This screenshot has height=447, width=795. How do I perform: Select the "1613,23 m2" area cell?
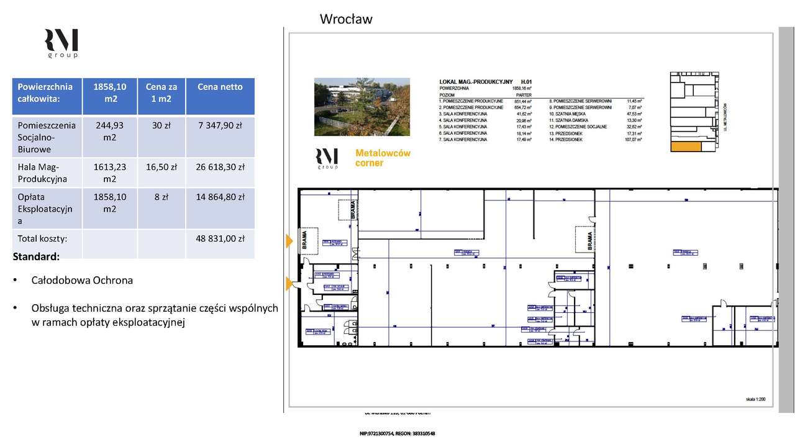coord(110,173)
